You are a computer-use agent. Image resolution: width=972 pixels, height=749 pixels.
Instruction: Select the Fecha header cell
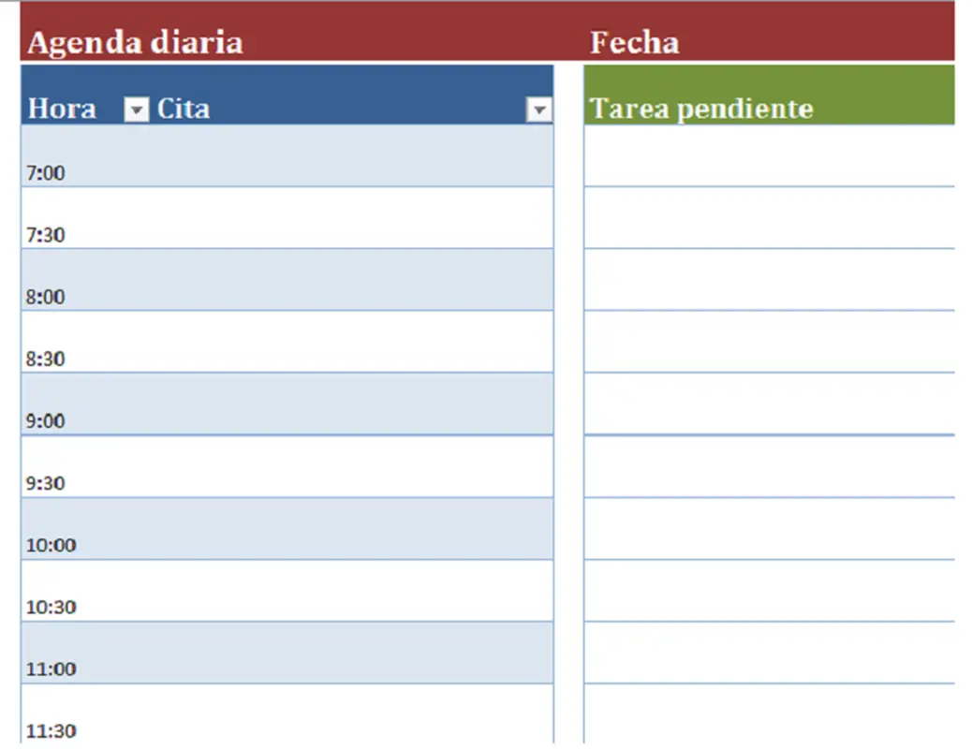pos(635,42)
